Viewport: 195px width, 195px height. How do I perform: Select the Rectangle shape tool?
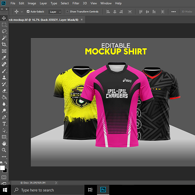(x=4, y=137)
